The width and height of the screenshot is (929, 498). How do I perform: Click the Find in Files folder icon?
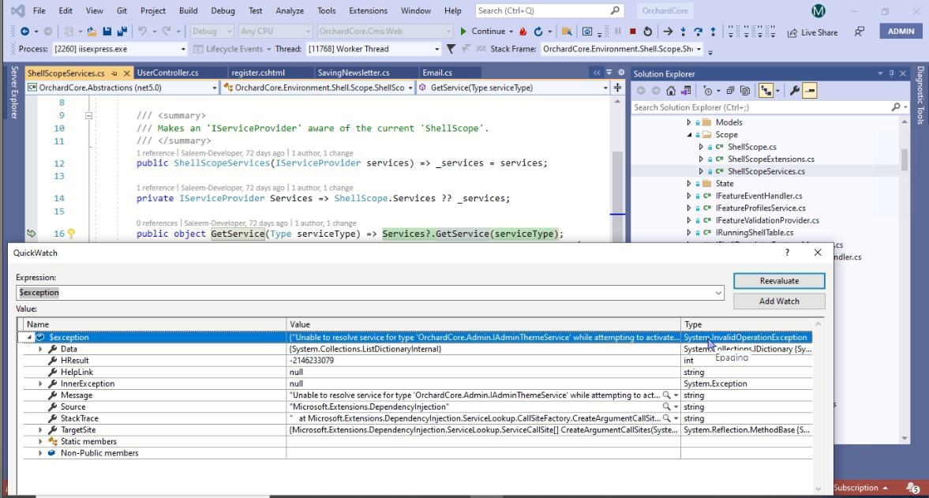click(x=567, y=32)
